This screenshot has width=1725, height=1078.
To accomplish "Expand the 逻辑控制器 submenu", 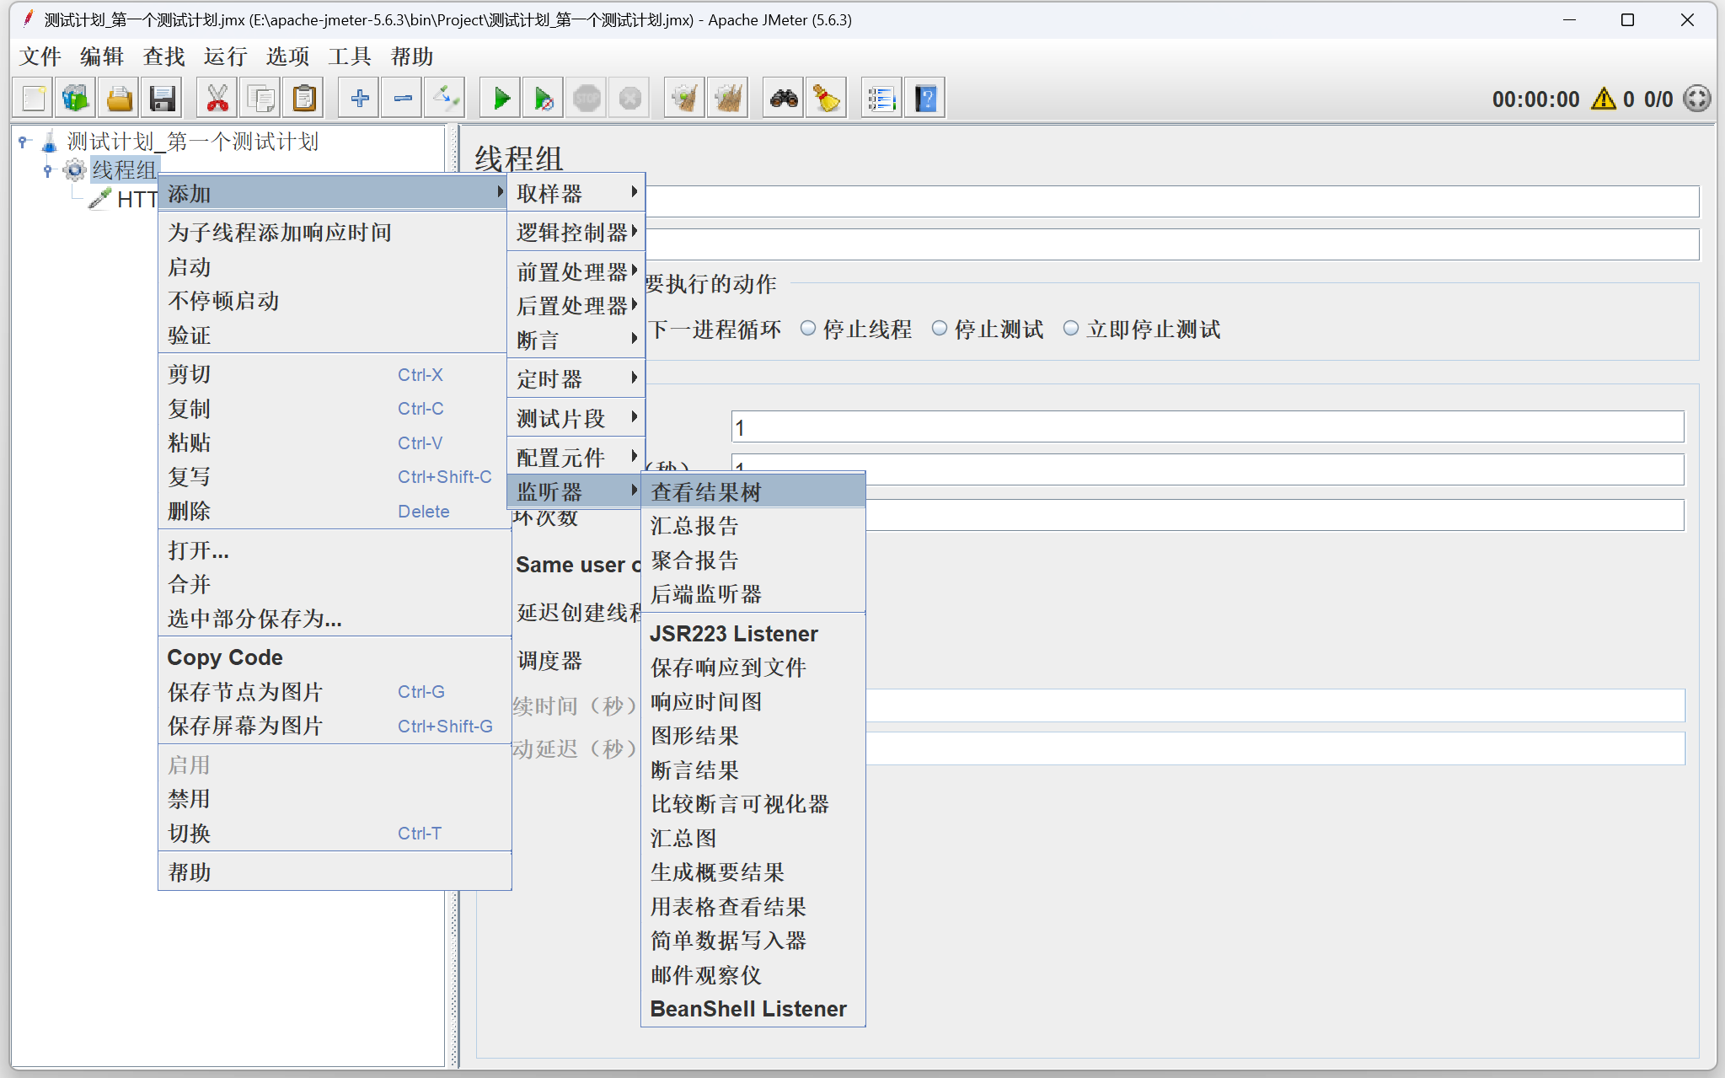I will pyautogui.click(x=576, y=232).
